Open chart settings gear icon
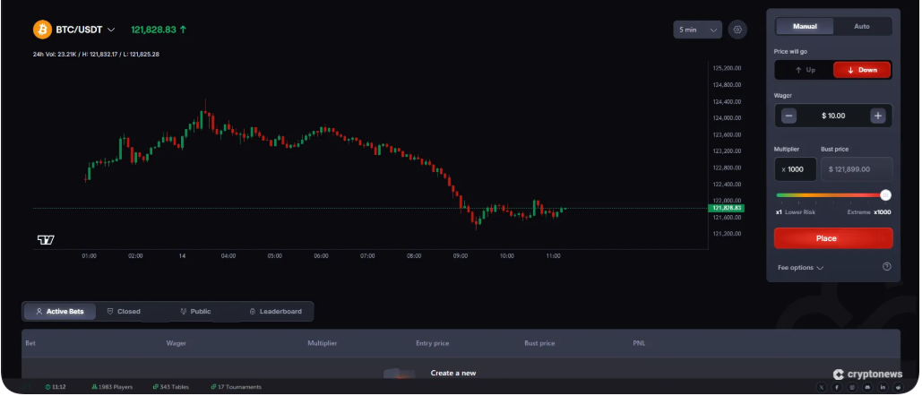922x396 pixels. [x=737, y=30]
